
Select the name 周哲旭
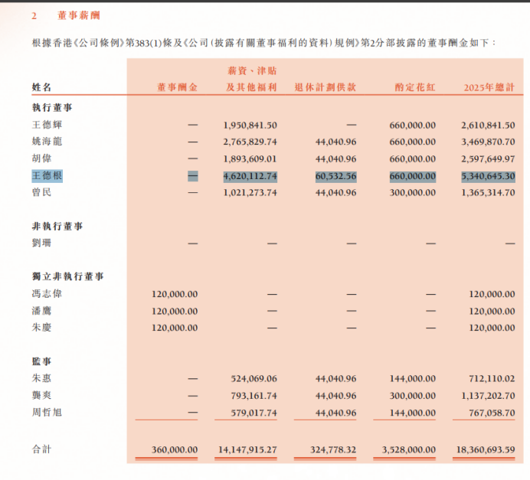coord(47,412)
